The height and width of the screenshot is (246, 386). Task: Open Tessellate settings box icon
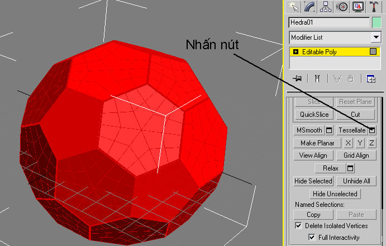(372, 130)
